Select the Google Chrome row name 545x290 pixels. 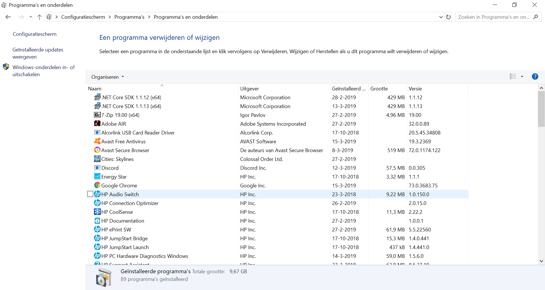coord(119,185)
